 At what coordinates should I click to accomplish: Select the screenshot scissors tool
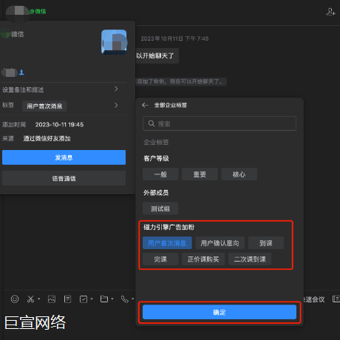pos(30,299)
